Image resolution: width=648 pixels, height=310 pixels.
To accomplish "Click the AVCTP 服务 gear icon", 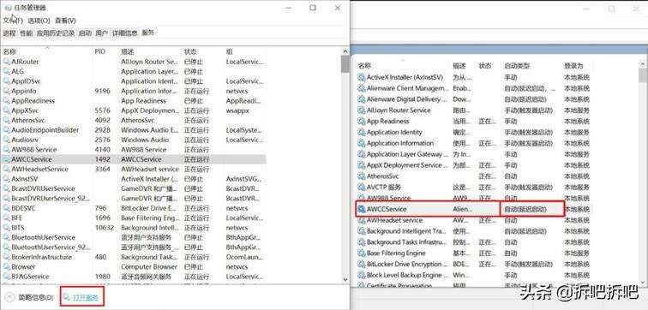I will coord(362,188).
